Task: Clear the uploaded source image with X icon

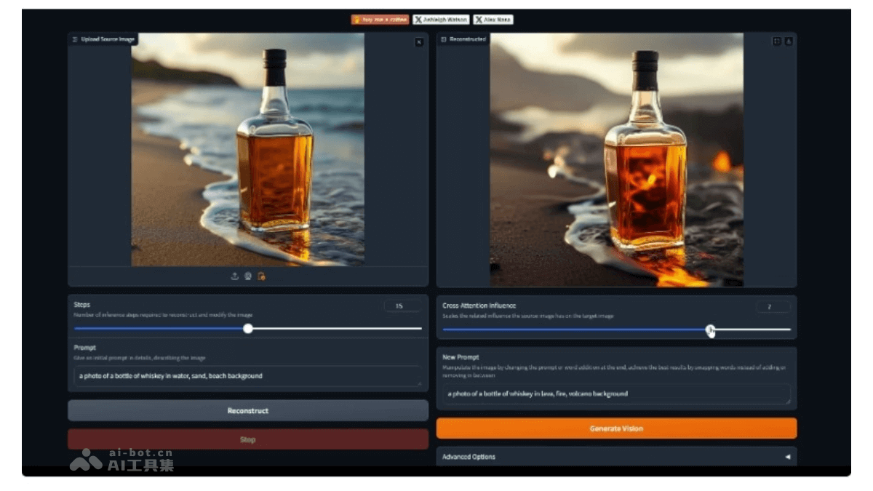Action: point(419,42)
